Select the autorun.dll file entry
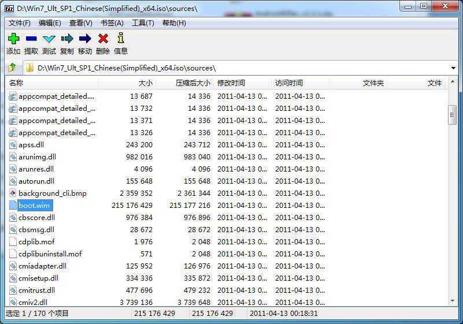 pyautogui.click(x=36, y=181)
